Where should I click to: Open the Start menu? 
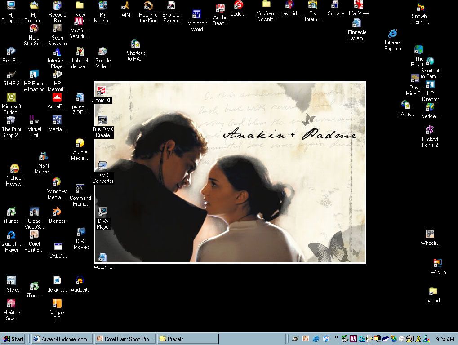pos(13,339)
